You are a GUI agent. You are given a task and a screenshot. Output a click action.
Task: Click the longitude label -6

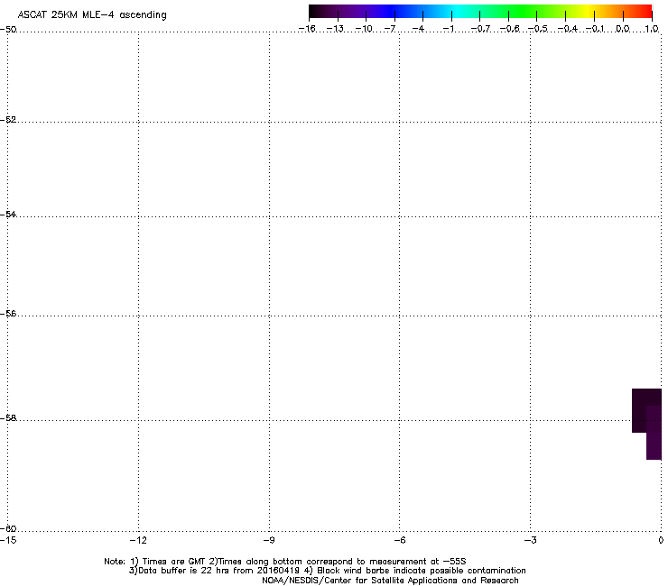399,540
